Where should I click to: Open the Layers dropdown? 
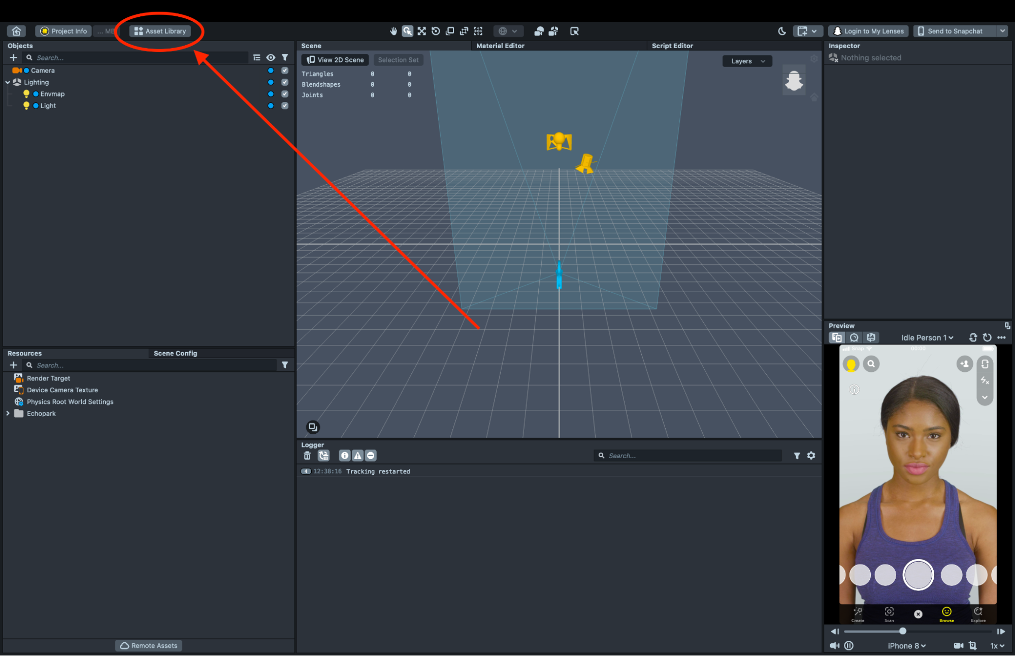(747, 61)
